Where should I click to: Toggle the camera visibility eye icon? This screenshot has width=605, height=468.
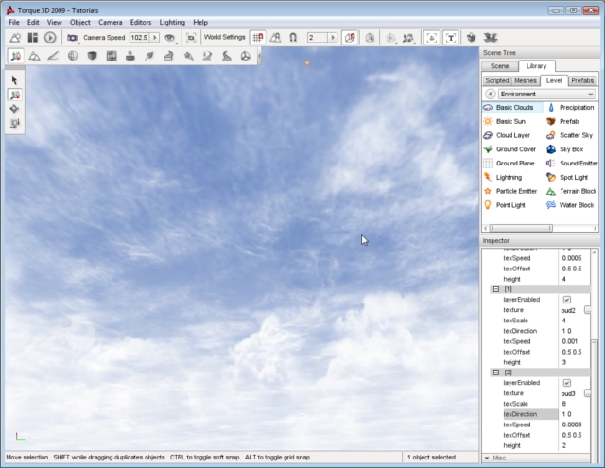tap(170, 37)
